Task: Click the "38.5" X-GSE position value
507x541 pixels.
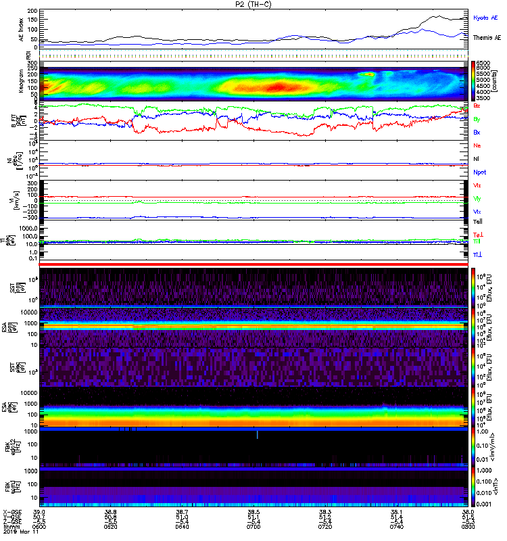Action: tap(254, 512)
